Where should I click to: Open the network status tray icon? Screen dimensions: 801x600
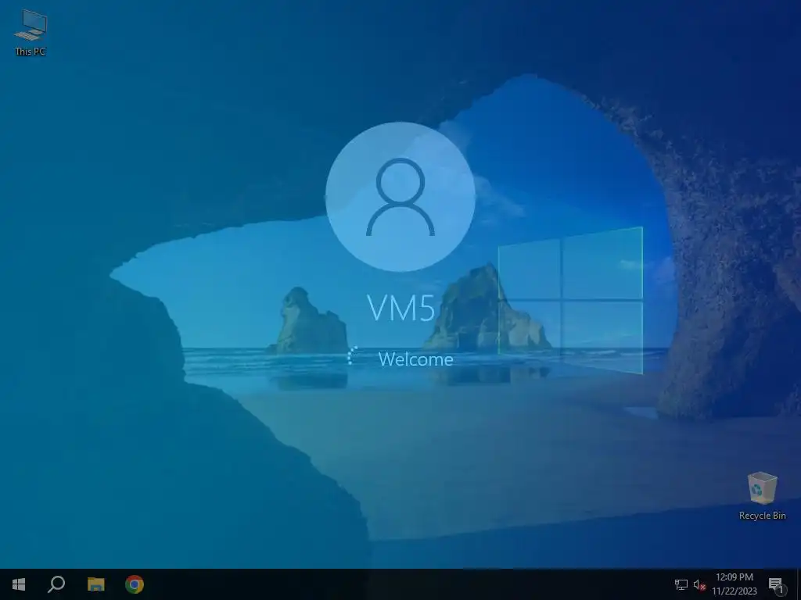pos(681,584)
